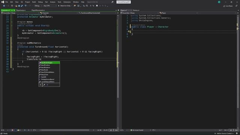Select localScale in the autocomplete list
240x135 pixels.
point(49,70)
